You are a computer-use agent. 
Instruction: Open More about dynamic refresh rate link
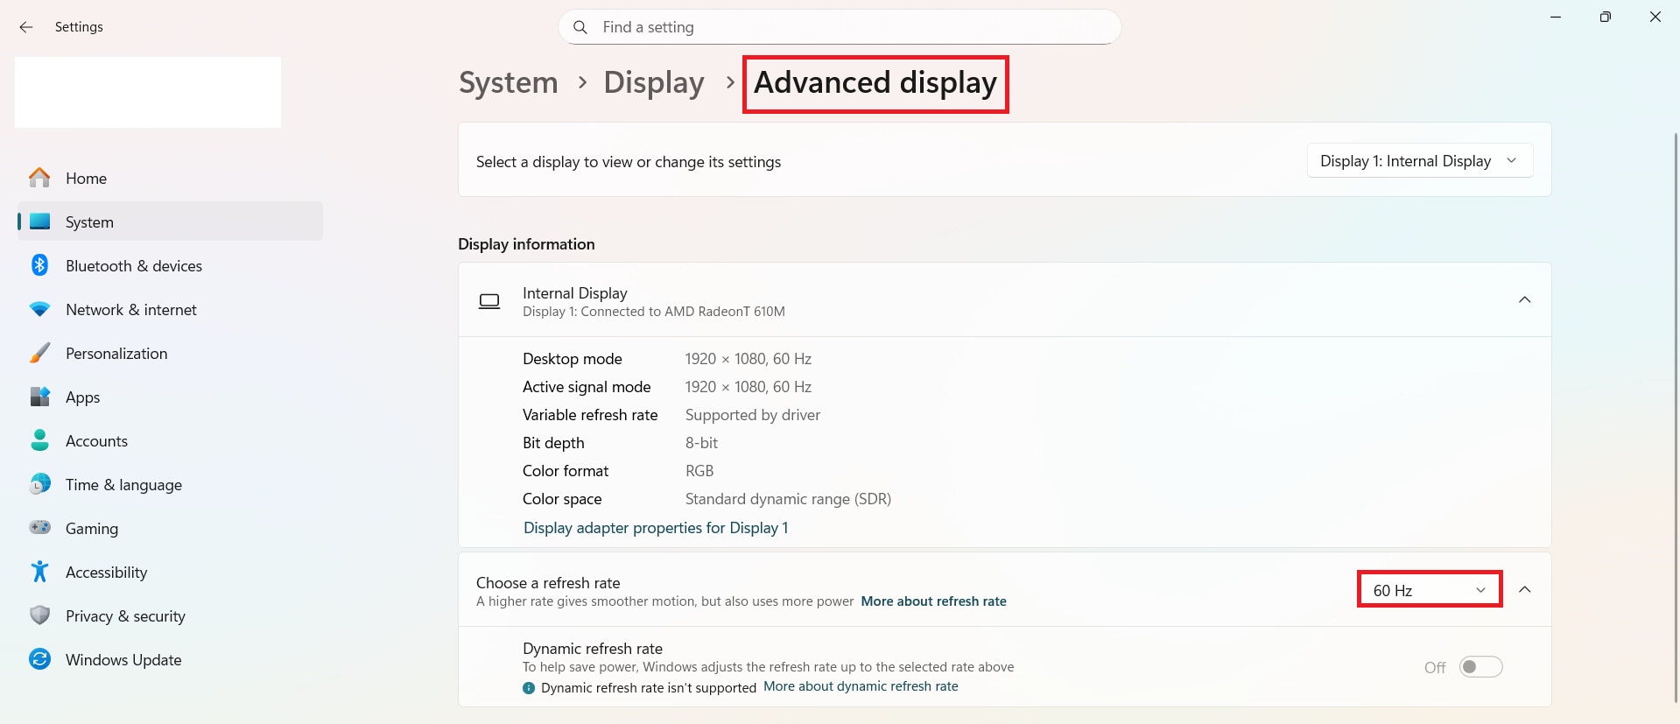click(861, 686)
